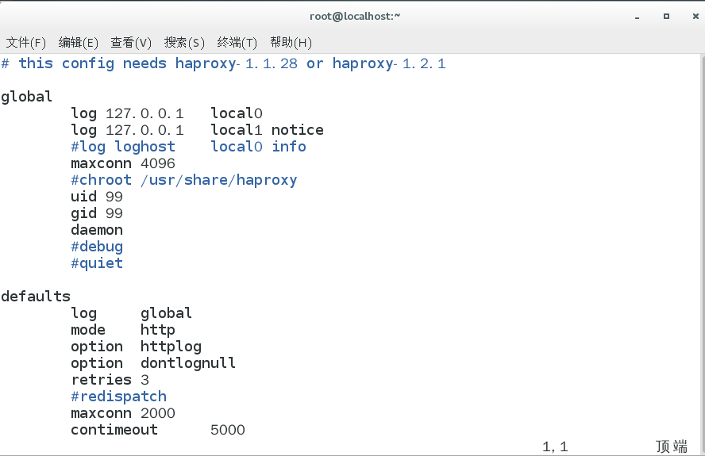
Task: Click the cursor position '1,1' indicator
Action: tap(555, 446)
